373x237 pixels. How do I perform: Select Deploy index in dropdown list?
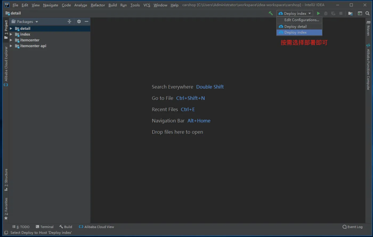[299, 32]
